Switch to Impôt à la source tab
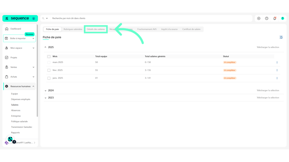 169,29
